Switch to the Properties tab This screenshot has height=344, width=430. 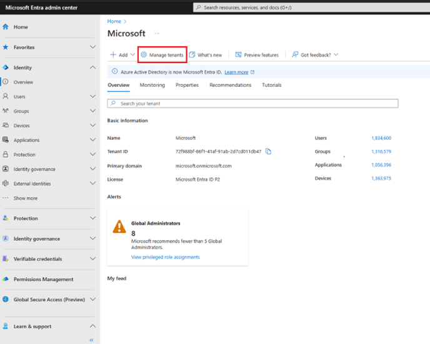[x=187, y=85]
